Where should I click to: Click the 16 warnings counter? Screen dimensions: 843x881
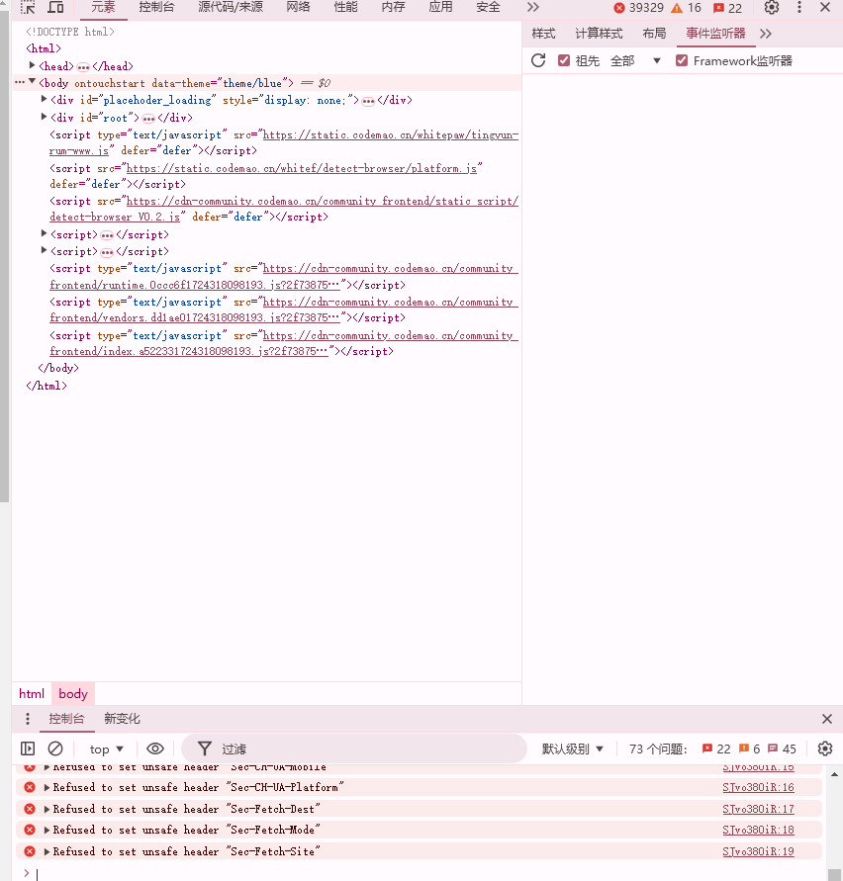click(687, 8)
